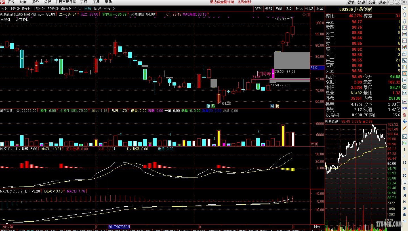
Task: Switch to 30分钟 chart tab
Action: pos(53,8)
